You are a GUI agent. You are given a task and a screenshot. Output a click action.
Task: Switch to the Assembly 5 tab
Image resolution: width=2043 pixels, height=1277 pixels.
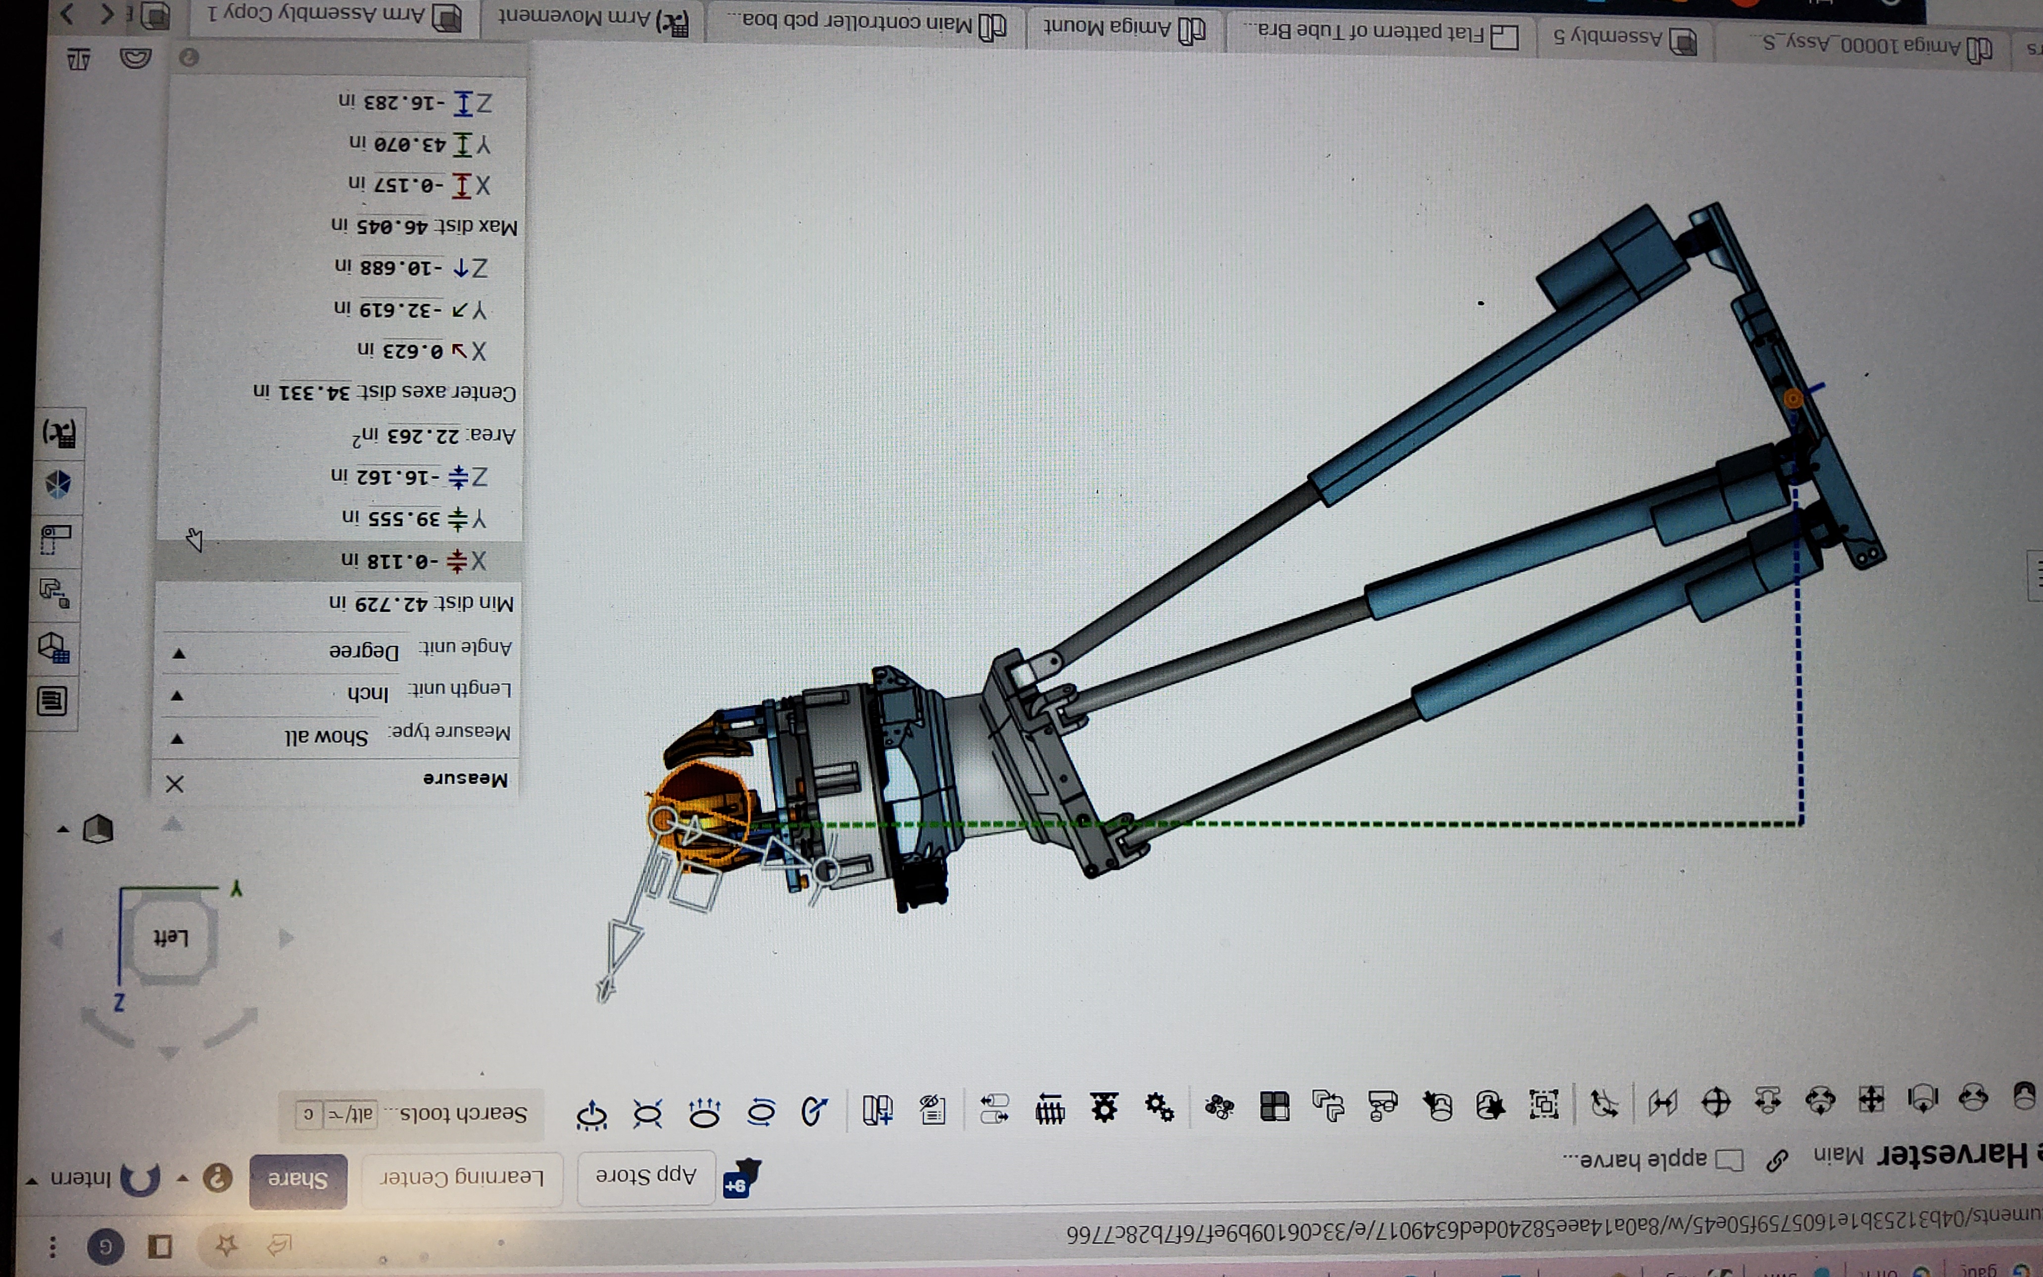(x=1626, y=39)
